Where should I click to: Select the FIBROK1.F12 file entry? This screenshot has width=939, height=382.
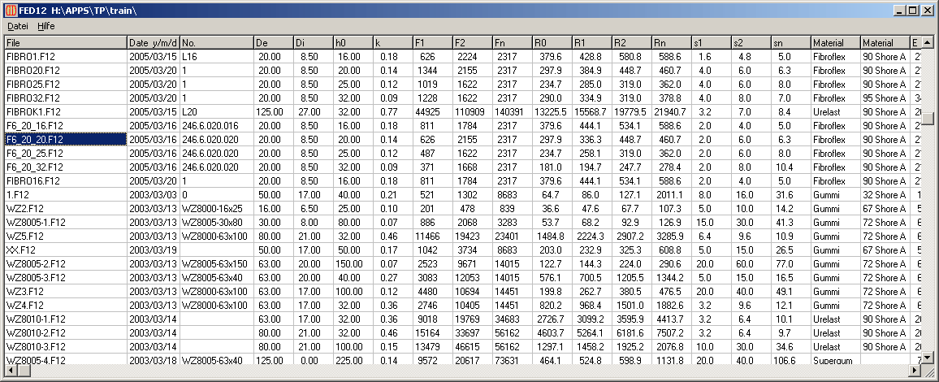tap(65, 112)
